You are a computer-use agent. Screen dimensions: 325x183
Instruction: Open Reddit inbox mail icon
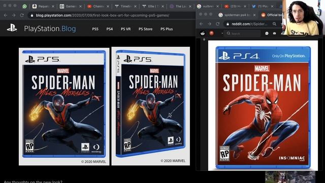[274, 33]
